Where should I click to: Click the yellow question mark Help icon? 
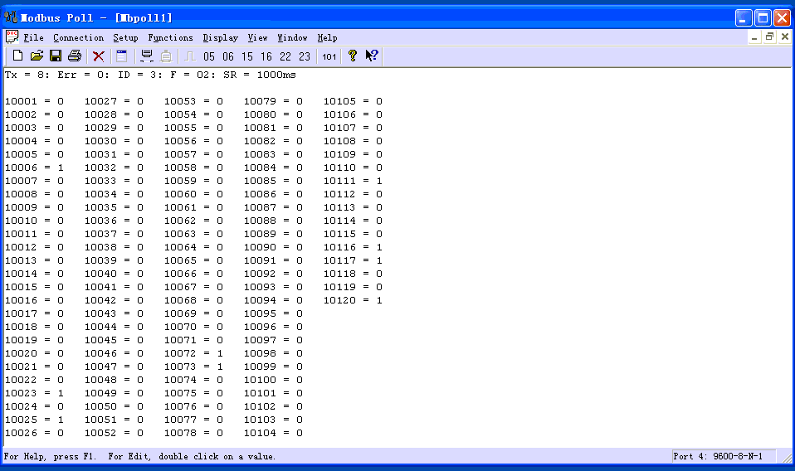click(x=353, y=56)
